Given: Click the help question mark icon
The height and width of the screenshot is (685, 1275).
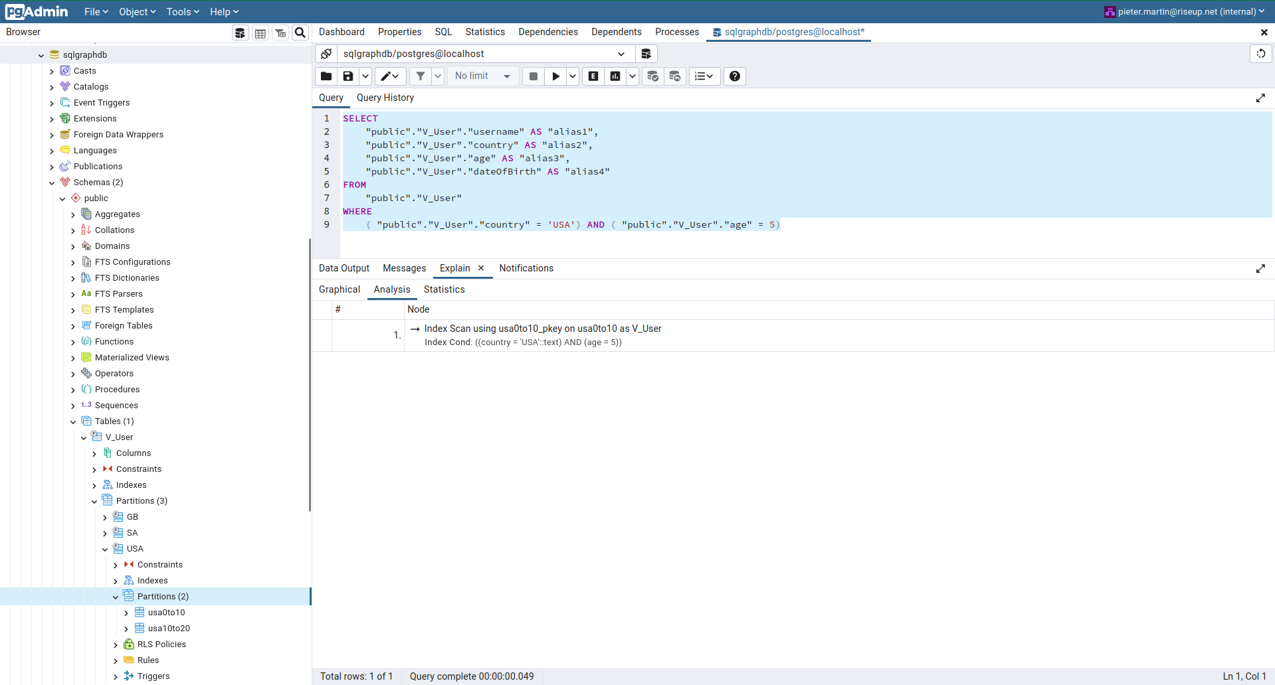Looking at the screenshot, I should tap(734, 76).
